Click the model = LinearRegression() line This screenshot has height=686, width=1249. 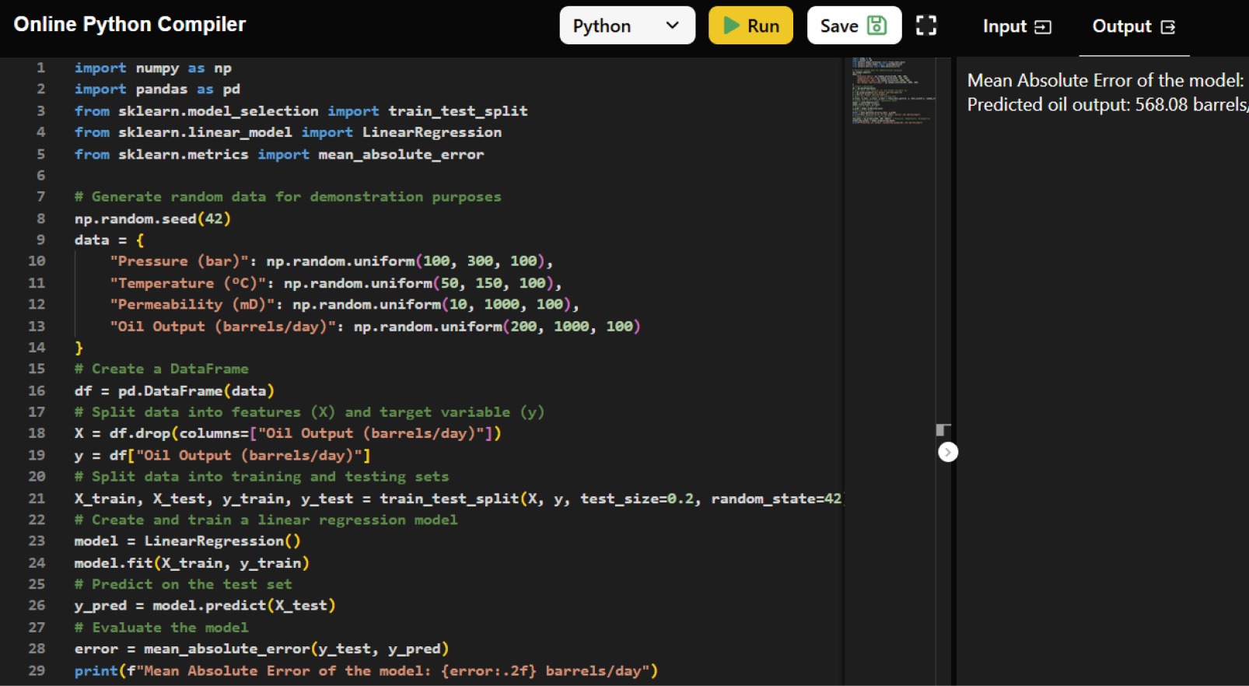187,541
